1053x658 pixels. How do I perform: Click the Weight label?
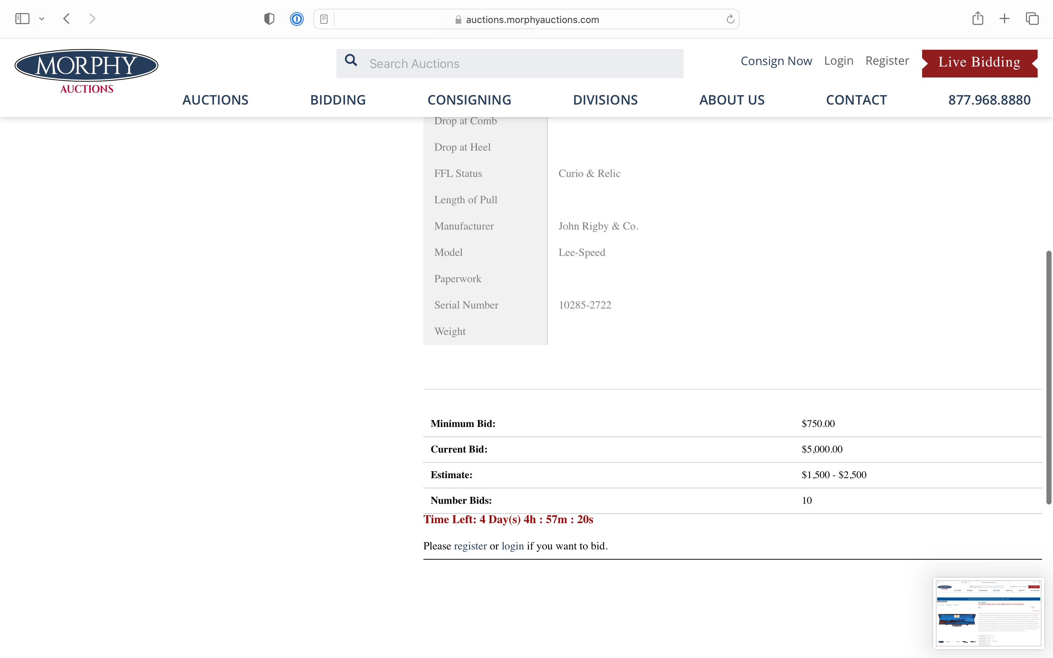pyautogui.click(x=449, y=331)
